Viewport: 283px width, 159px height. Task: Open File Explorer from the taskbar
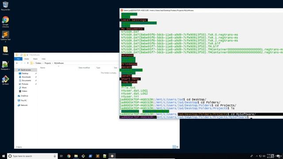[x=76, y=156]
